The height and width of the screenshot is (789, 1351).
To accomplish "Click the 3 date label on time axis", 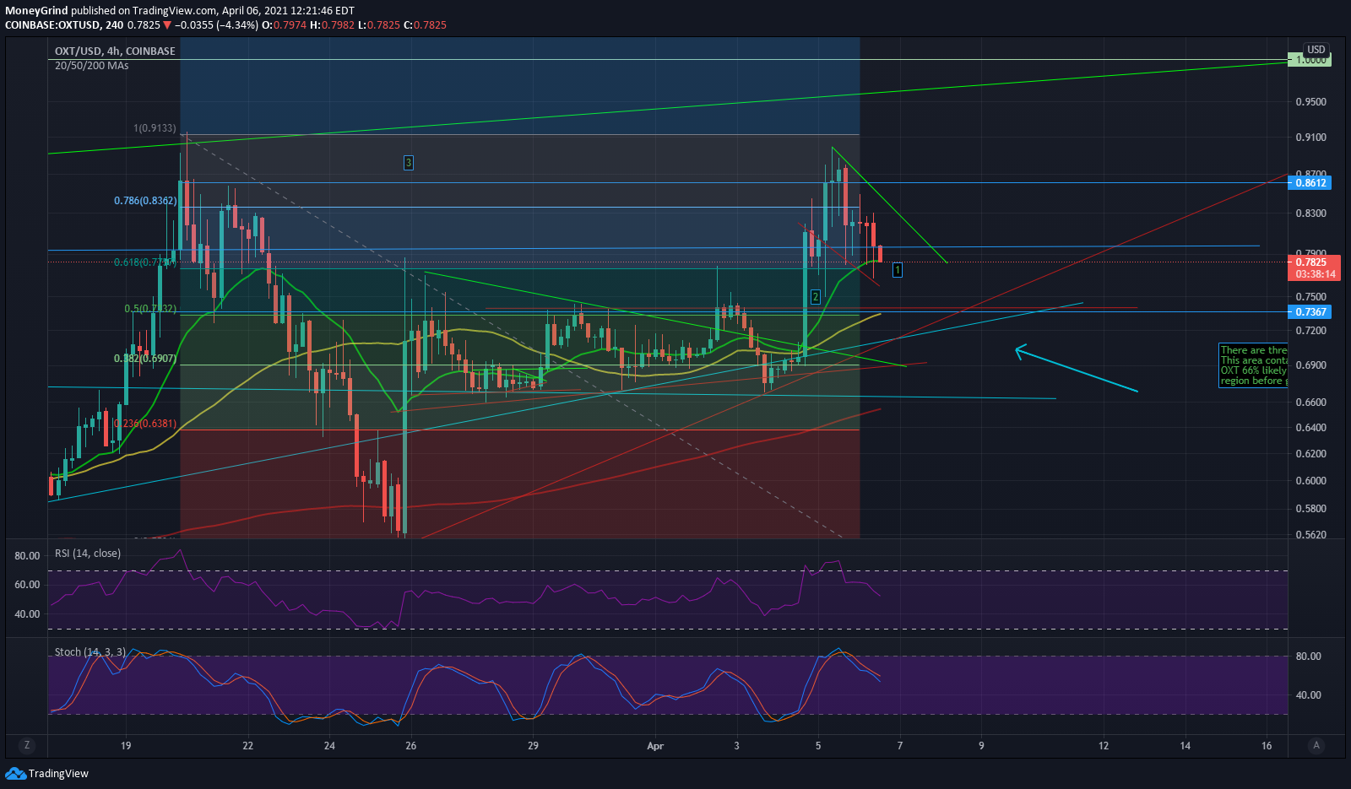I will tap(736, 745).
